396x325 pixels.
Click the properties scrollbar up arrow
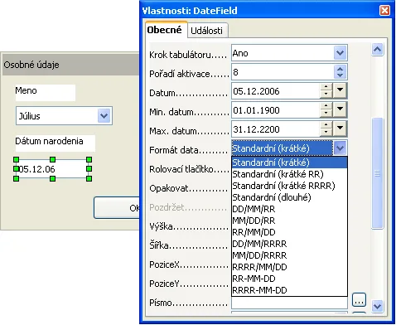[x=377, y=50]
